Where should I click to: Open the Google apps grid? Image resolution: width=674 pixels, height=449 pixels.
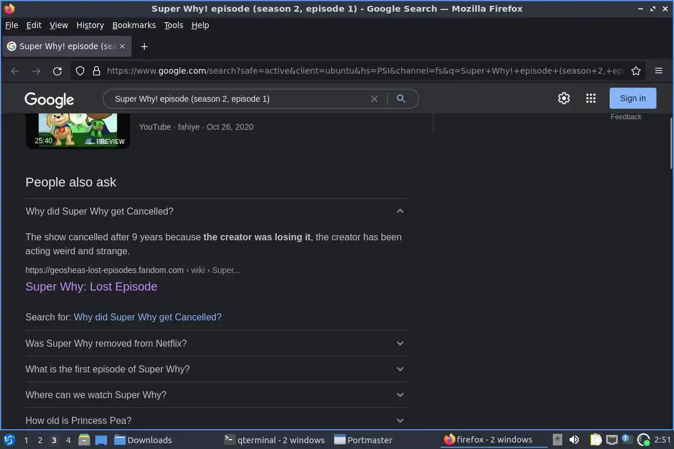pyautogui.click(x=590, y=98)
